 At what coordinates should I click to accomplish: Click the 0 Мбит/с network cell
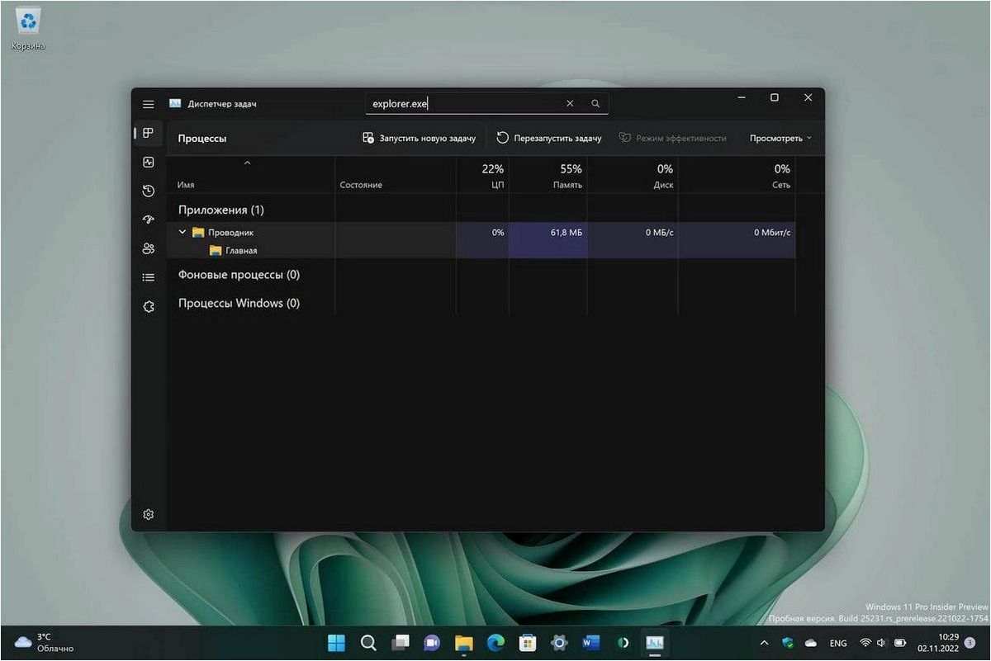[x=737, y=233]
